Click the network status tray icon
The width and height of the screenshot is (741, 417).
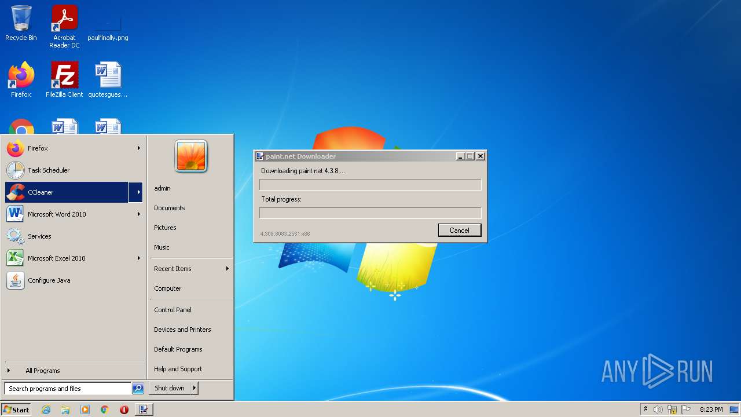pos(672,409)
